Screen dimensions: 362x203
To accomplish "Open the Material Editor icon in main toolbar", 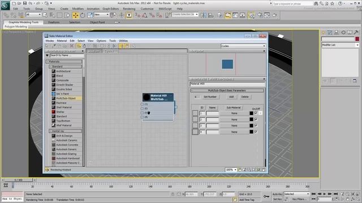I will (251, 15).
